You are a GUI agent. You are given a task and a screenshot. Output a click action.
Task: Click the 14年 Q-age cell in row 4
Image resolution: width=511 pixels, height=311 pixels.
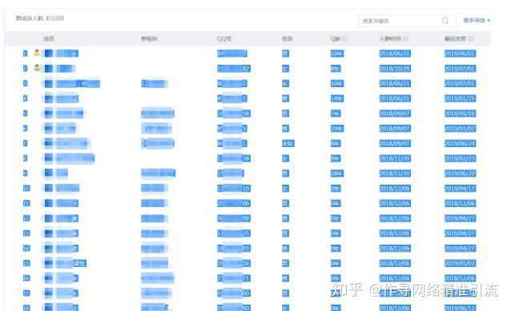[337, 98]
